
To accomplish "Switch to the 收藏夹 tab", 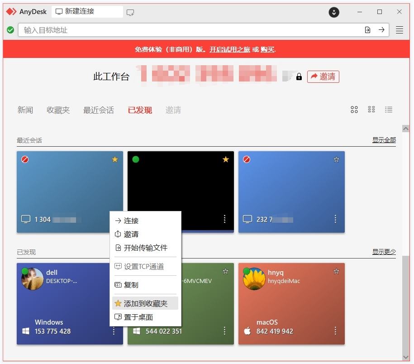I will tap(58, 110).
